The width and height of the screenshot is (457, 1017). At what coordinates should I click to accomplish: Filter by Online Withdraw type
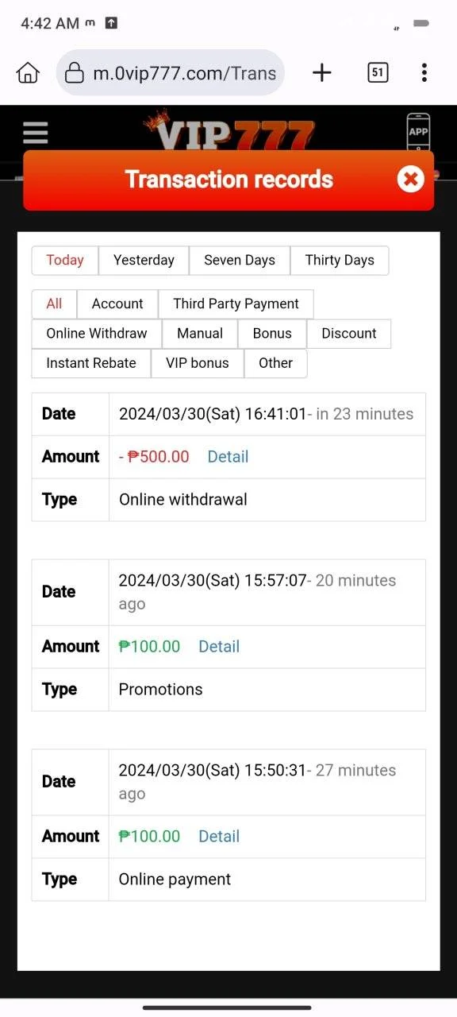pyautogui.click(x=97, y=334)
